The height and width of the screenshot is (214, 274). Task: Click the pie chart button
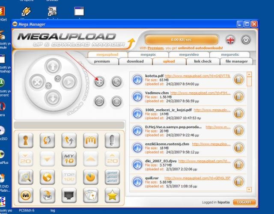coord(91,177)
